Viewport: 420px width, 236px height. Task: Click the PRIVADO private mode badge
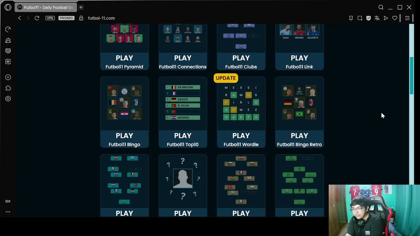(x=66, y=18)
